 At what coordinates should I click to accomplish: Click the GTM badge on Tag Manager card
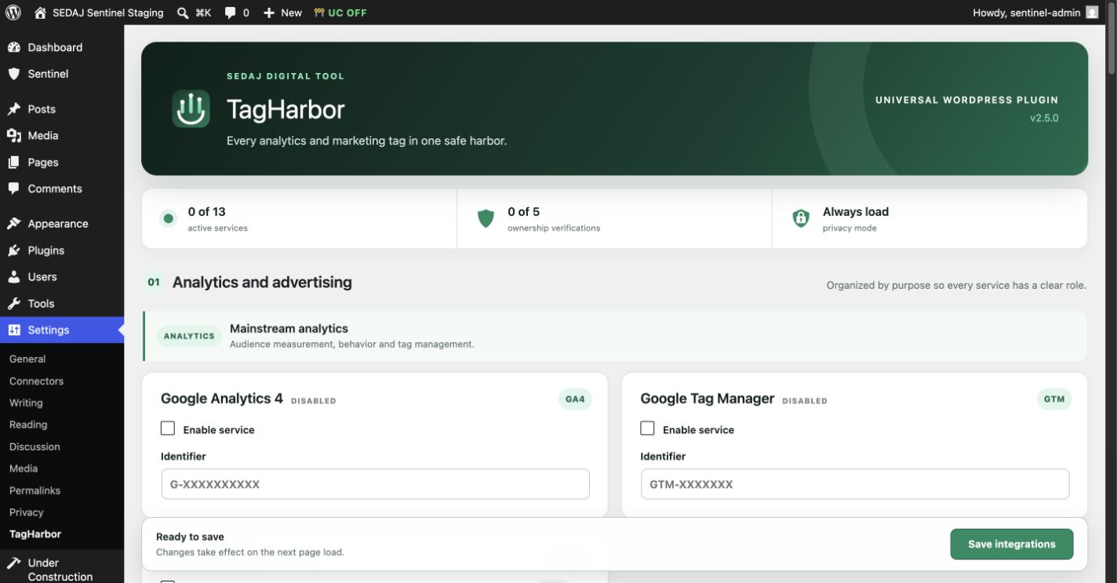tap(1054, 399)
